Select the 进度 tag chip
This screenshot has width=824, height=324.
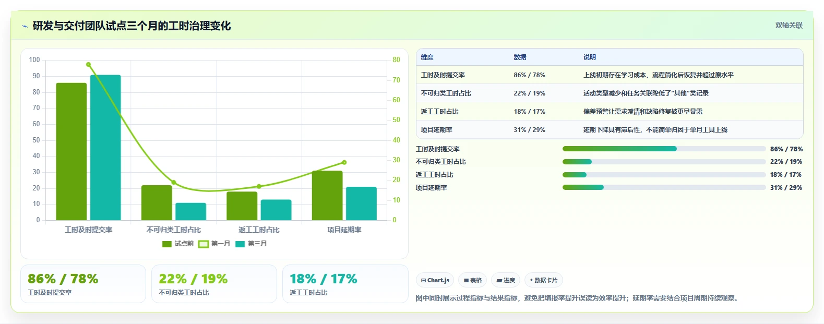pos(506,280)
